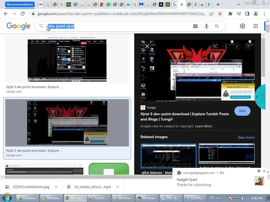Open the Downloa... taskbar folder item
The image size is (270, 202).
pyautogui.click(x=28, y=198)
